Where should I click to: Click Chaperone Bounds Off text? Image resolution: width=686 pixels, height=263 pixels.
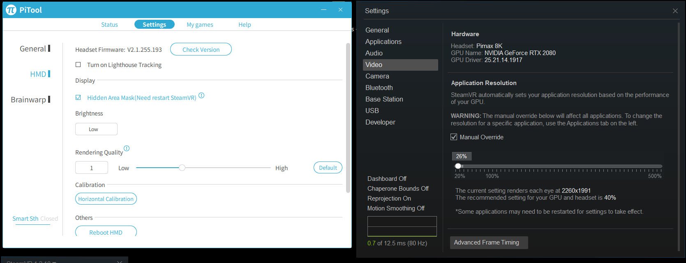click(x=398, y=189)
